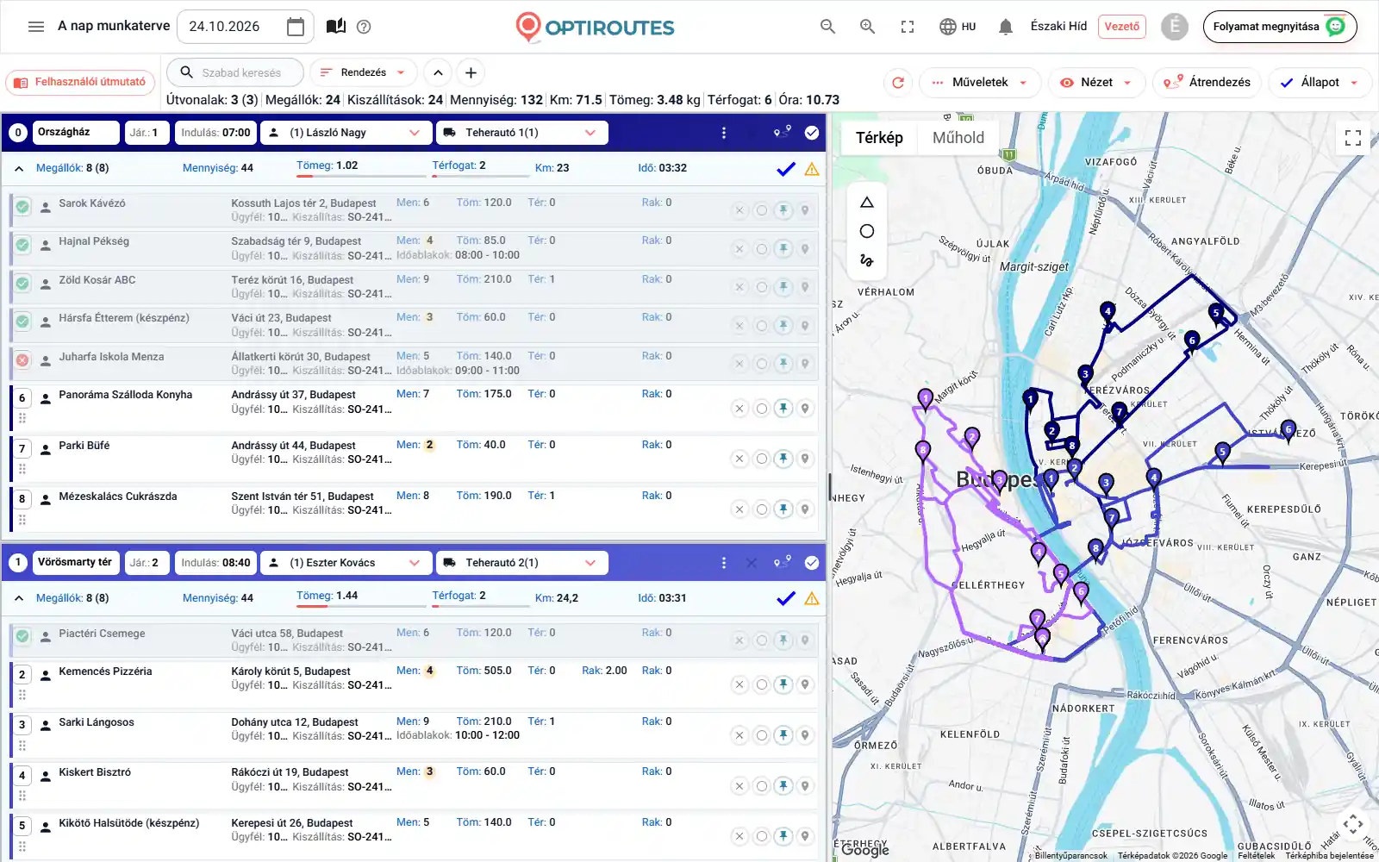This screenshot has height=862, width=1379.
Task: Open Országház route three-dot menu
Action: 724,133
